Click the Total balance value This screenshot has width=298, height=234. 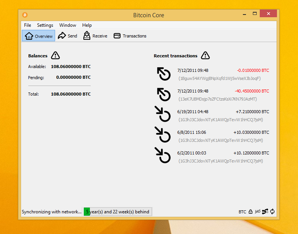[71, 94]
